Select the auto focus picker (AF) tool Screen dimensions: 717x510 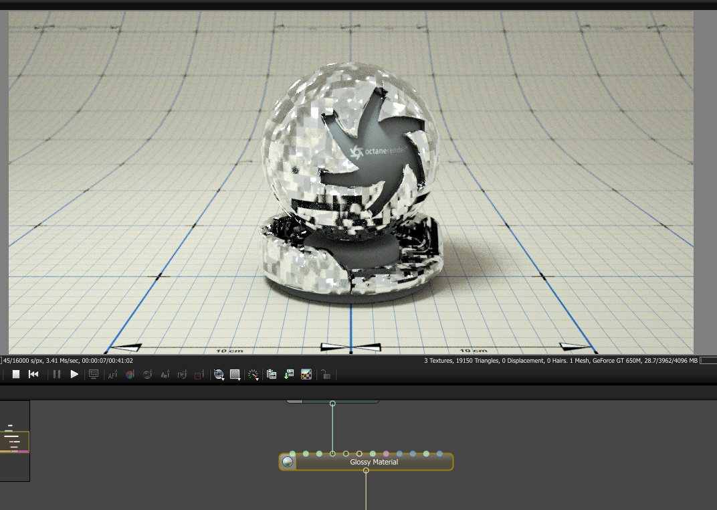(x=112, y=375)
